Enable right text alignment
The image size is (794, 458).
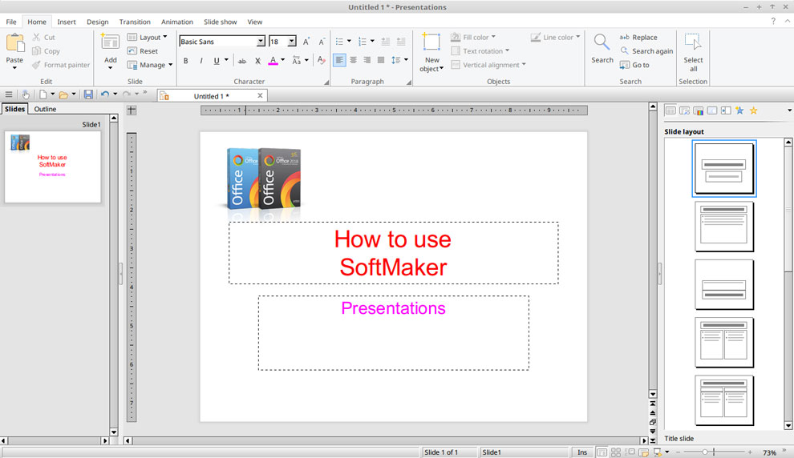tap(367, 60)
